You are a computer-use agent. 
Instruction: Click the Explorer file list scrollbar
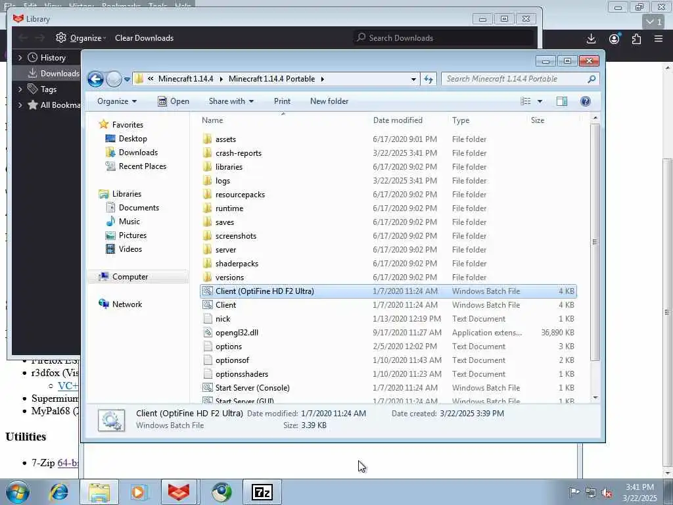point(595,242)
